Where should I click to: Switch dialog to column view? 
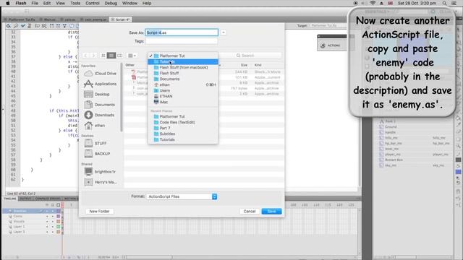(x=119, y=56)
